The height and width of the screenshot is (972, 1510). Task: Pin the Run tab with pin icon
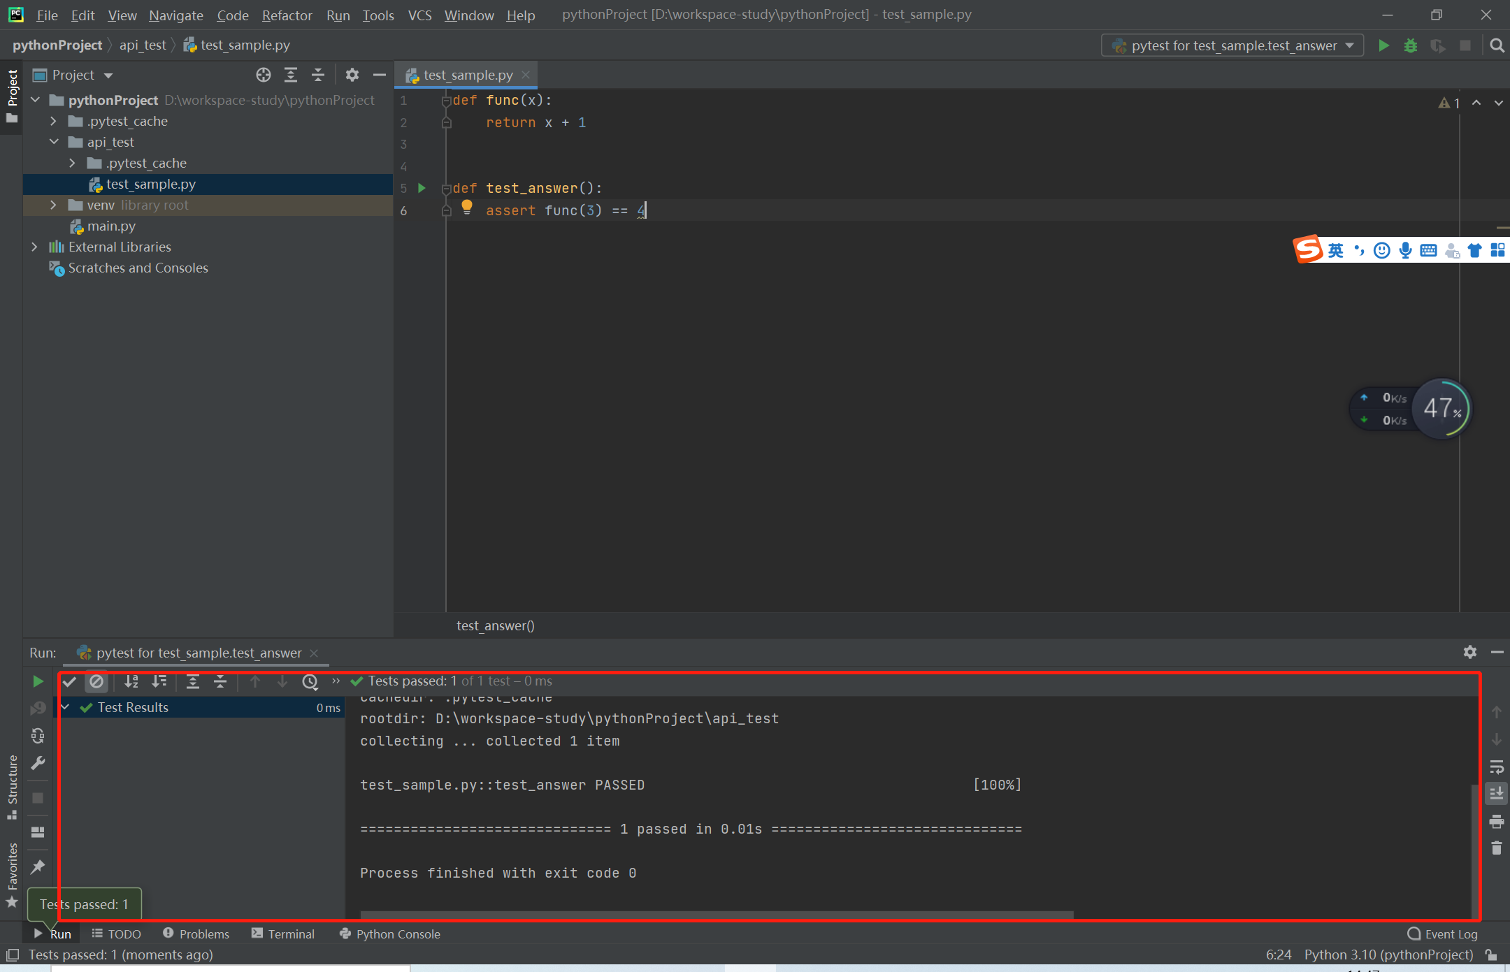pos(38,866)
